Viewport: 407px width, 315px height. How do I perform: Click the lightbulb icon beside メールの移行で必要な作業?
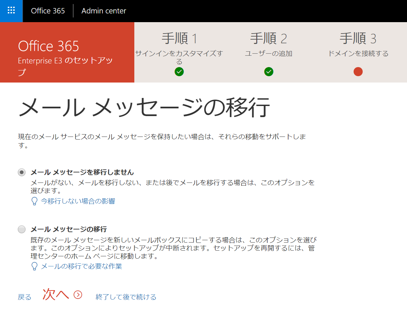[x=34, y=266]
